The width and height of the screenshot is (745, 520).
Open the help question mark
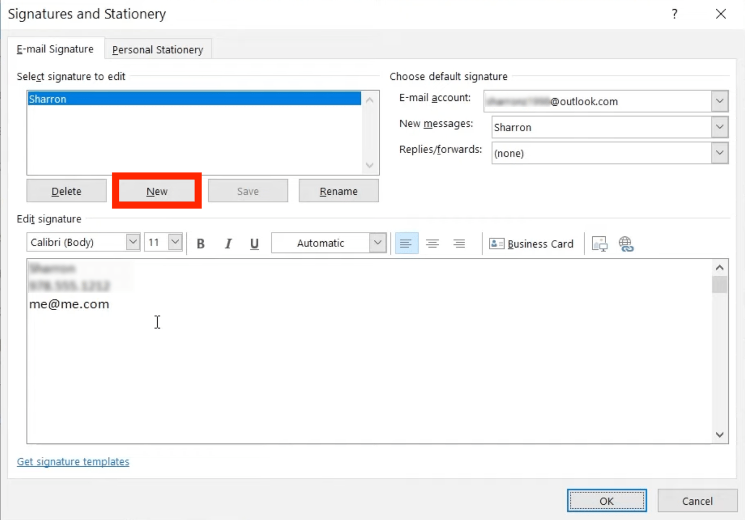coord(674,14)
